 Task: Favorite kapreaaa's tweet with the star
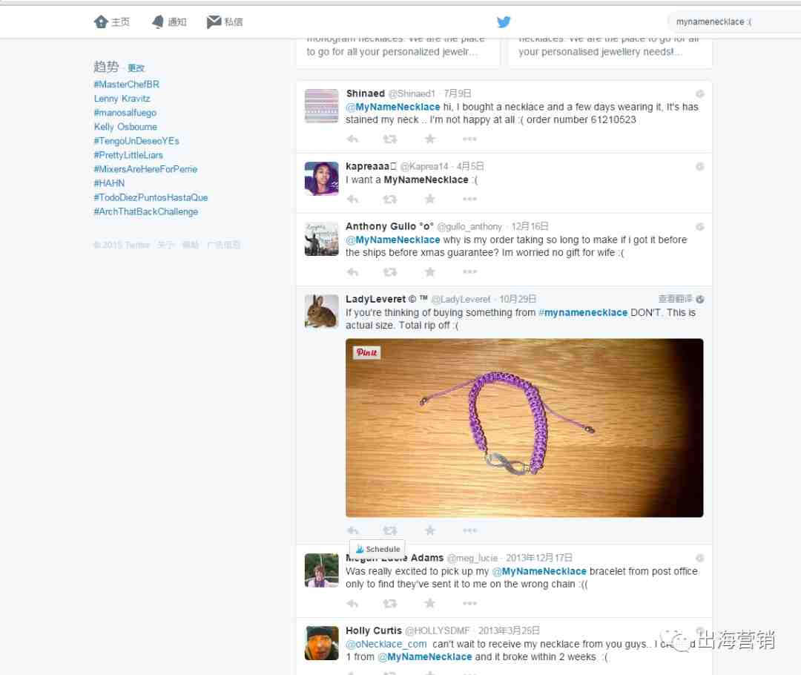tap(430, 200)
